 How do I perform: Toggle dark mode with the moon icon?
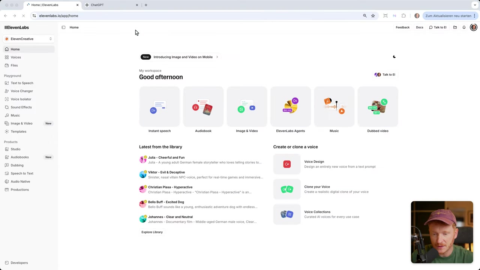point(394,57)
